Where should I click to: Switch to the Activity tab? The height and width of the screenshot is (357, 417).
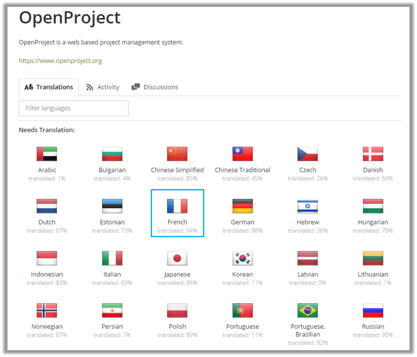click(103, 87)
